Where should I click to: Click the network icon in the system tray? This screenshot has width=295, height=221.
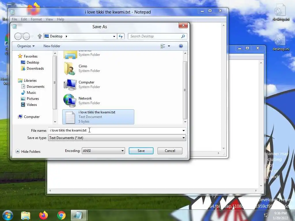pos(266,215)
